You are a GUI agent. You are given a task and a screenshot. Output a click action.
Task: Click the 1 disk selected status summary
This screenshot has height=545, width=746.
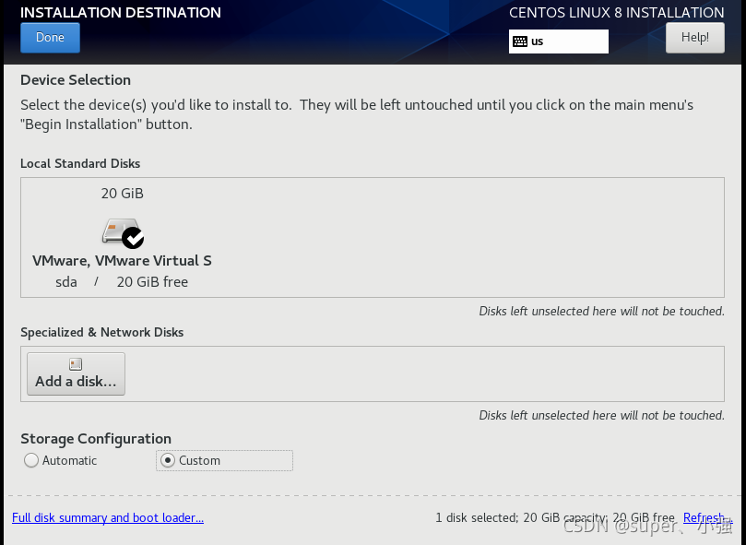pos(555,518)
